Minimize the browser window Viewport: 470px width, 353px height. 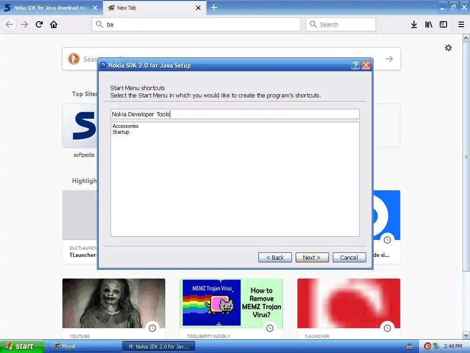click(443, 7)
